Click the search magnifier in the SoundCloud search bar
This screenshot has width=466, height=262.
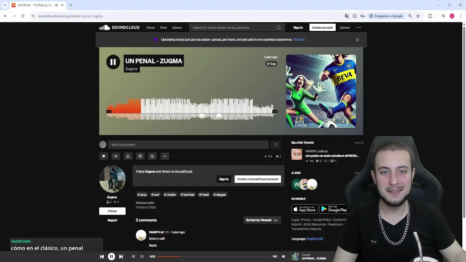279,28
